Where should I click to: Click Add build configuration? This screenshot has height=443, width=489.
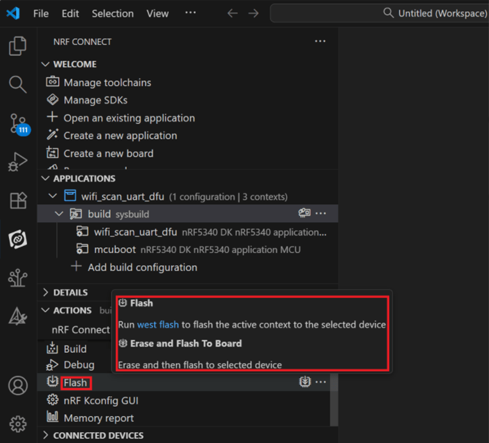pyautogui.click(x=142, y=267)
